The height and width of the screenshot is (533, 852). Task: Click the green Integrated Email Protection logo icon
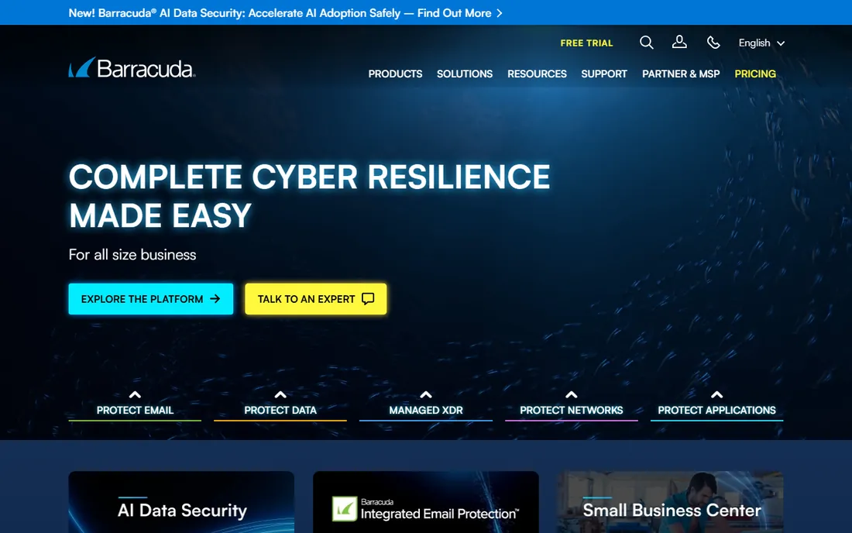click(x=345, y=509)
